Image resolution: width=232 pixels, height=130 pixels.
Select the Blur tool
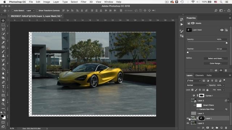click(3, 73)
